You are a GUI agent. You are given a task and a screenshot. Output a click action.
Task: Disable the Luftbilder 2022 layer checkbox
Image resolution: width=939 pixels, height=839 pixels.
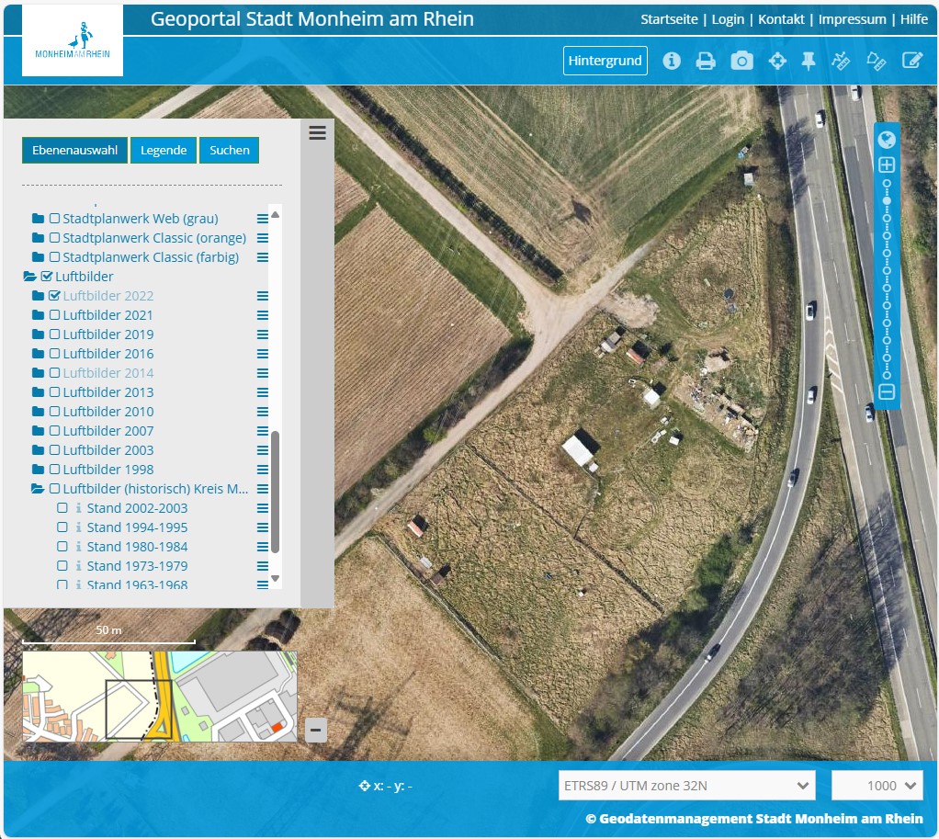coord(54,295)
